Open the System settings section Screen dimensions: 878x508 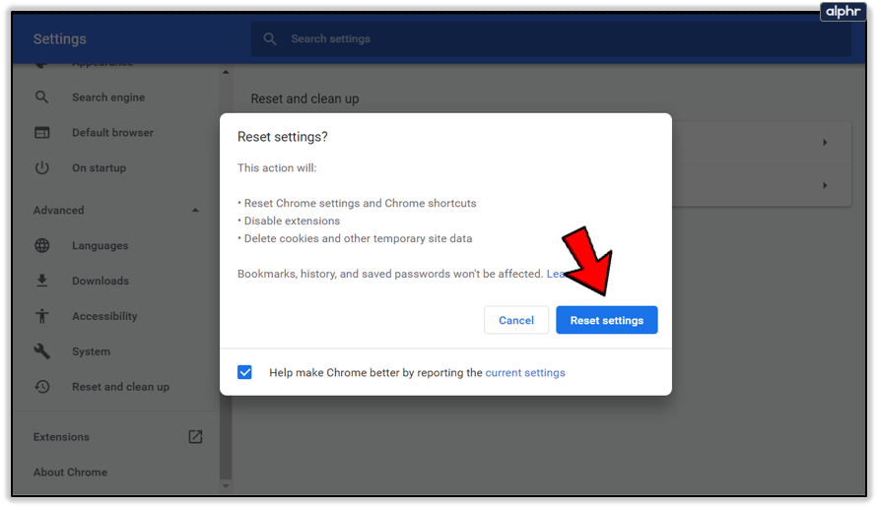91,351
